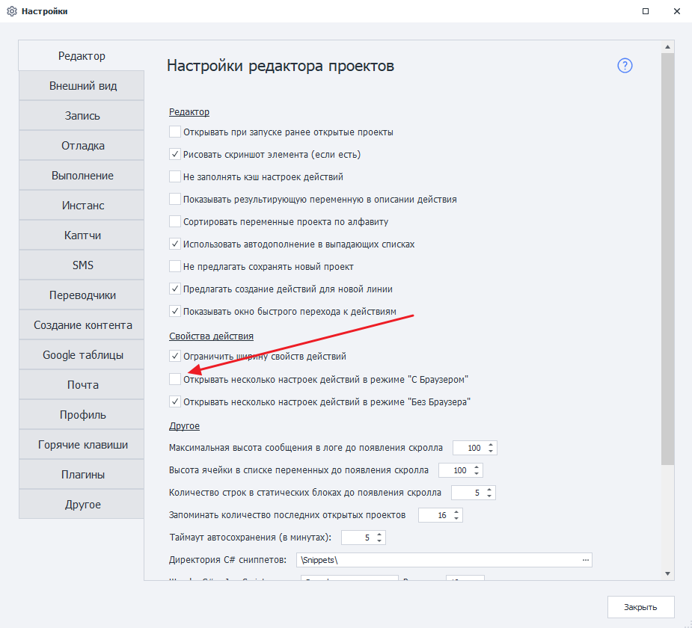Toggle 'Ограничить ширину свойств действий' checkbox
This screenshot has width=692, height=628.
tap(175, 356)
